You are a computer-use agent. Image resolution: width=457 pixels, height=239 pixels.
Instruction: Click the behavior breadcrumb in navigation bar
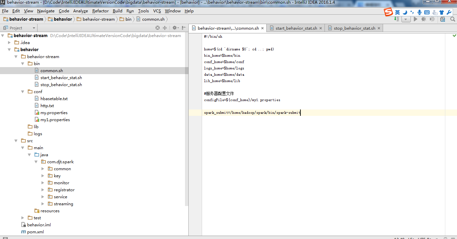60,19
